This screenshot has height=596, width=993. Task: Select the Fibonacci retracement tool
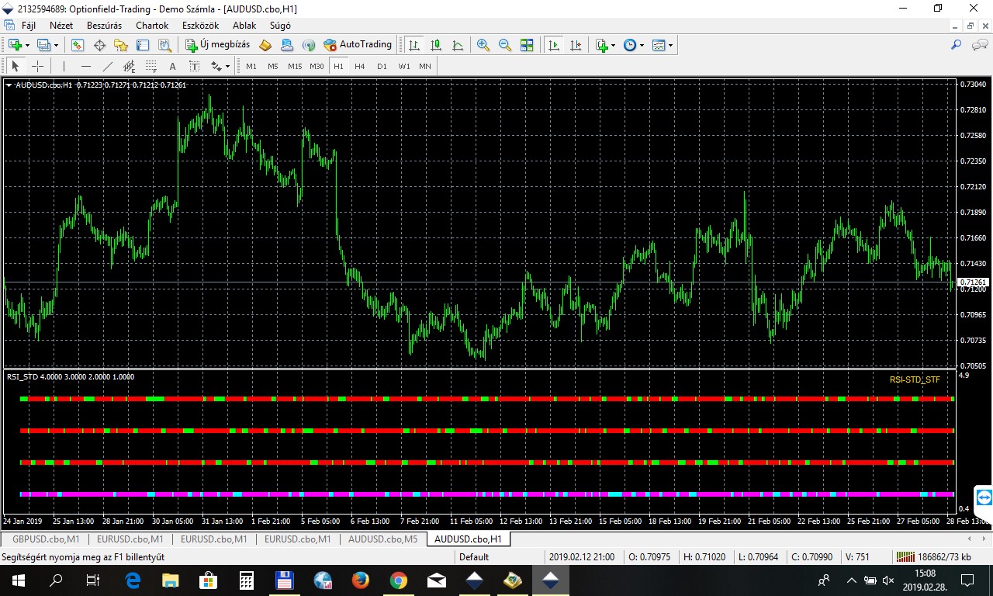[x=151, y=66]
